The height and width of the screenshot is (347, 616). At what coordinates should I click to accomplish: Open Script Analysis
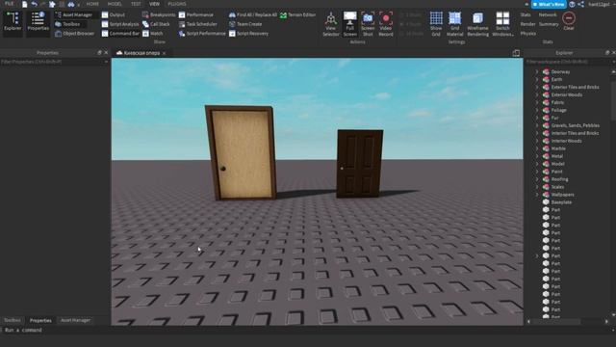point(120,24)
